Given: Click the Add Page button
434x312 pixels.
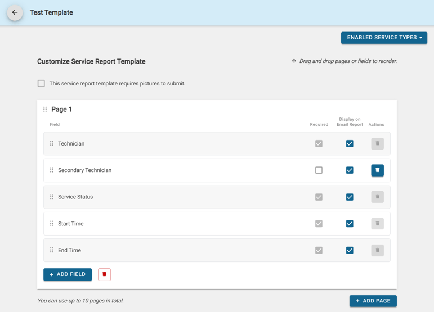Looking at the screenshot, I should (x=373, y=301).
